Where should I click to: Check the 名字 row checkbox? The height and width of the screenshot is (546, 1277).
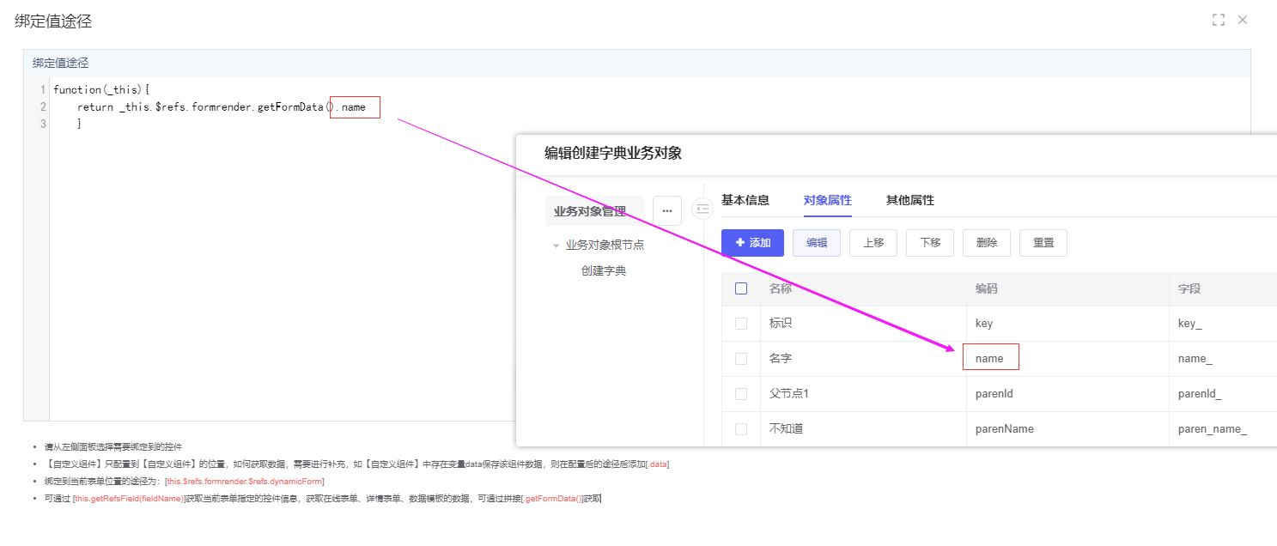click(741, 359)
